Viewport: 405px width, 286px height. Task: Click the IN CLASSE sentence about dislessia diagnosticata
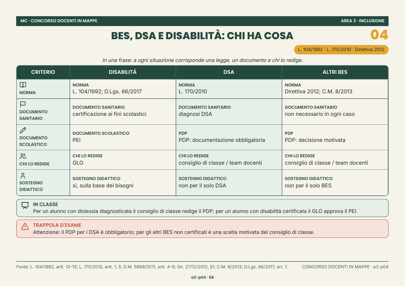[195, 211]
